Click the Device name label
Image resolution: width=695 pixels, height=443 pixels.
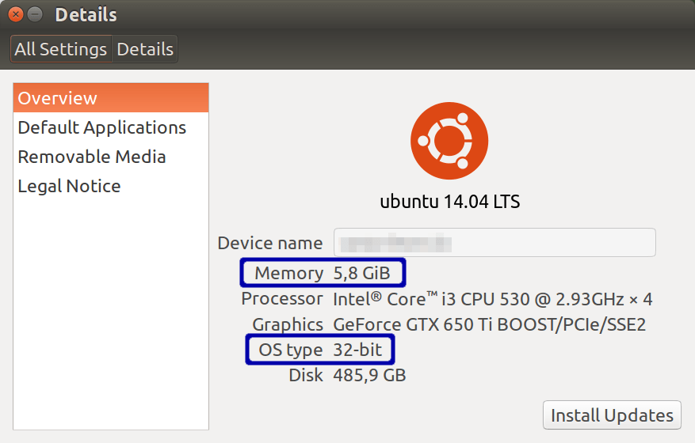[x=270, y=243]
